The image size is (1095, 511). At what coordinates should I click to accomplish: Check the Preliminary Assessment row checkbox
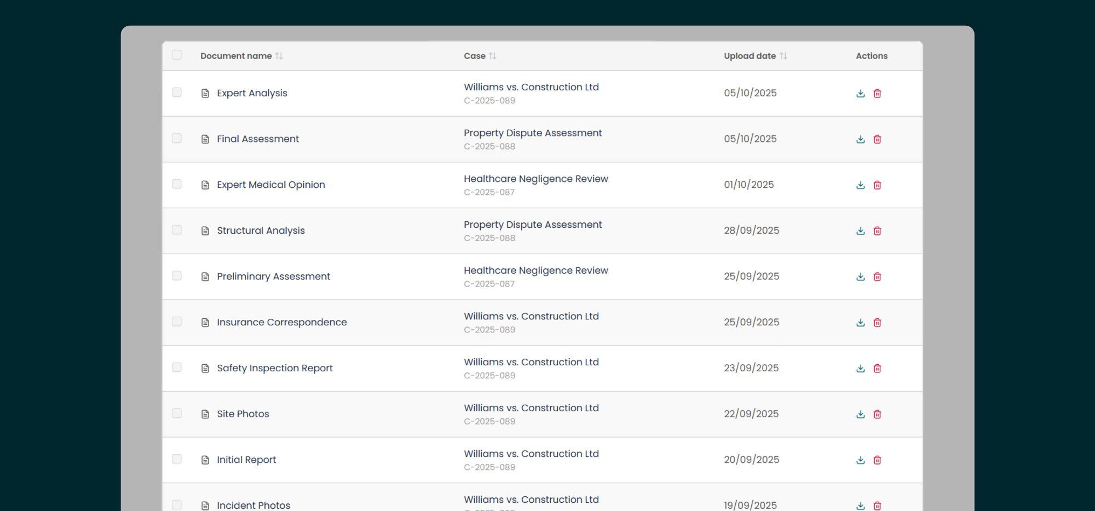pos(176,275)
